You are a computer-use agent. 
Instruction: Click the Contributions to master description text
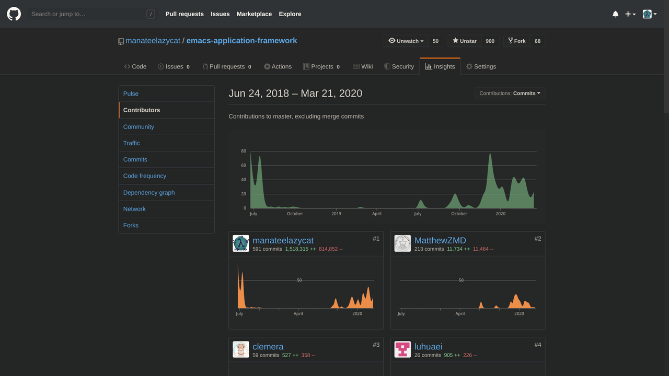296,116
